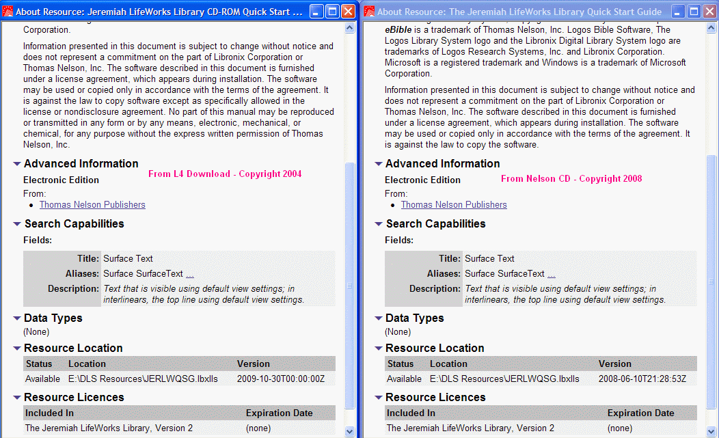Collapse Data Types section in left window
Image resolution: width=719 pixels, height=438 pixels.
click(17, 318)
